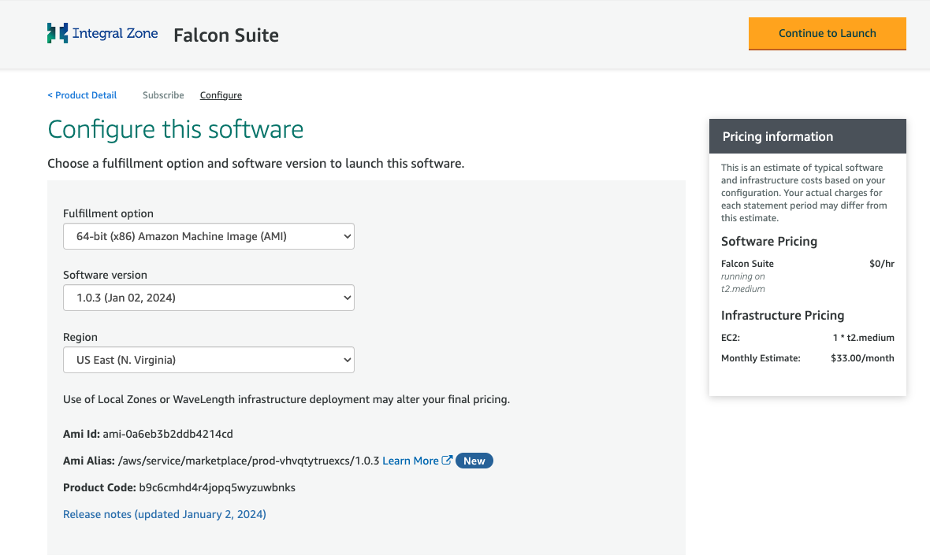This screenshot has width=930, height=559.
Task: Open Release notes updated January 2, 2024
Action: coord(164,514)
